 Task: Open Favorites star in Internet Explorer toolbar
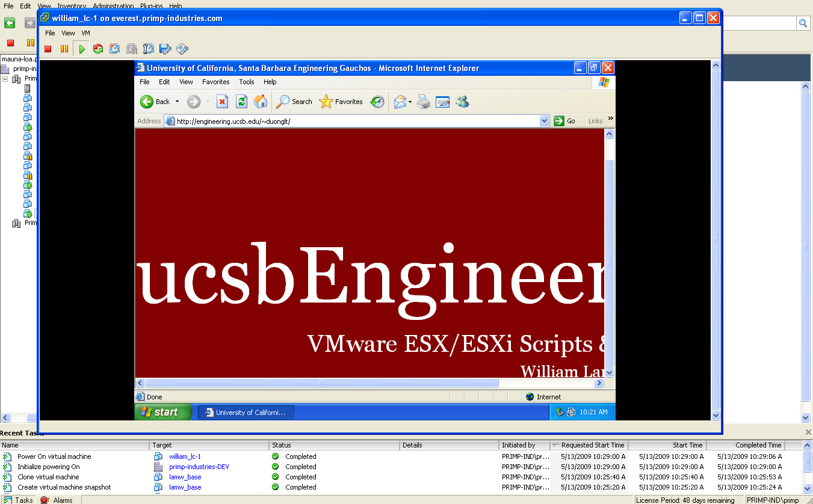point(341,102)
